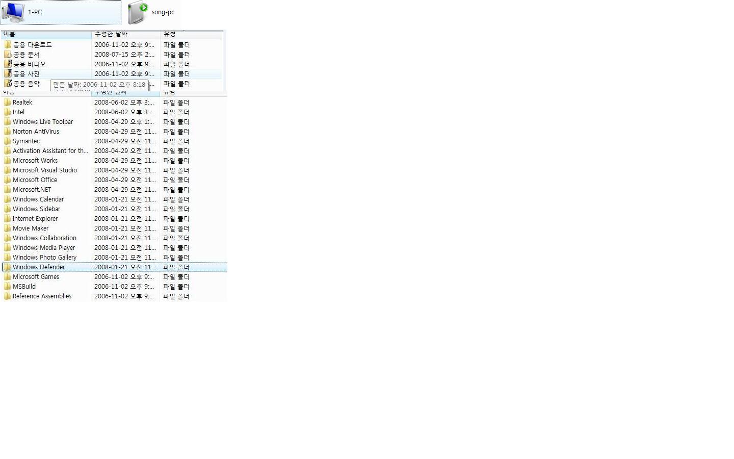Click the 공용 음악 folder icon
This screenshot has width=734, height=459.
click(8, 84)
